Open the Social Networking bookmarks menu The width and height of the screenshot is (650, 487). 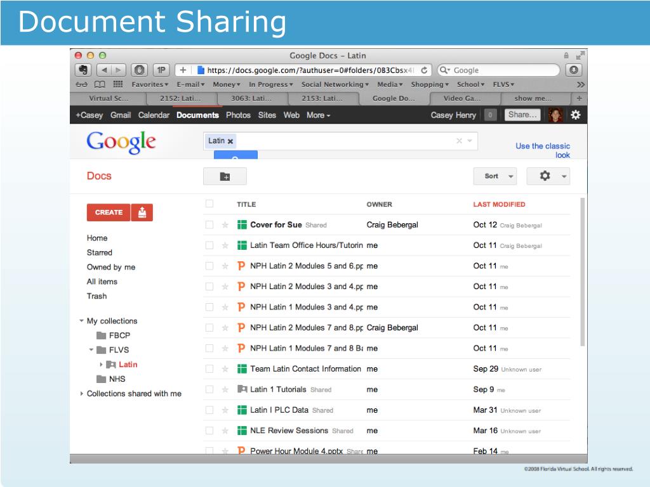point(335,84)
